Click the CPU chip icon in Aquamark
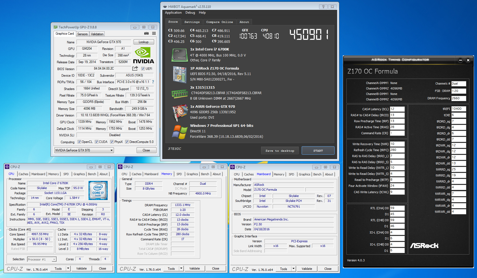The image size is (477, 278). pos(179,55)
